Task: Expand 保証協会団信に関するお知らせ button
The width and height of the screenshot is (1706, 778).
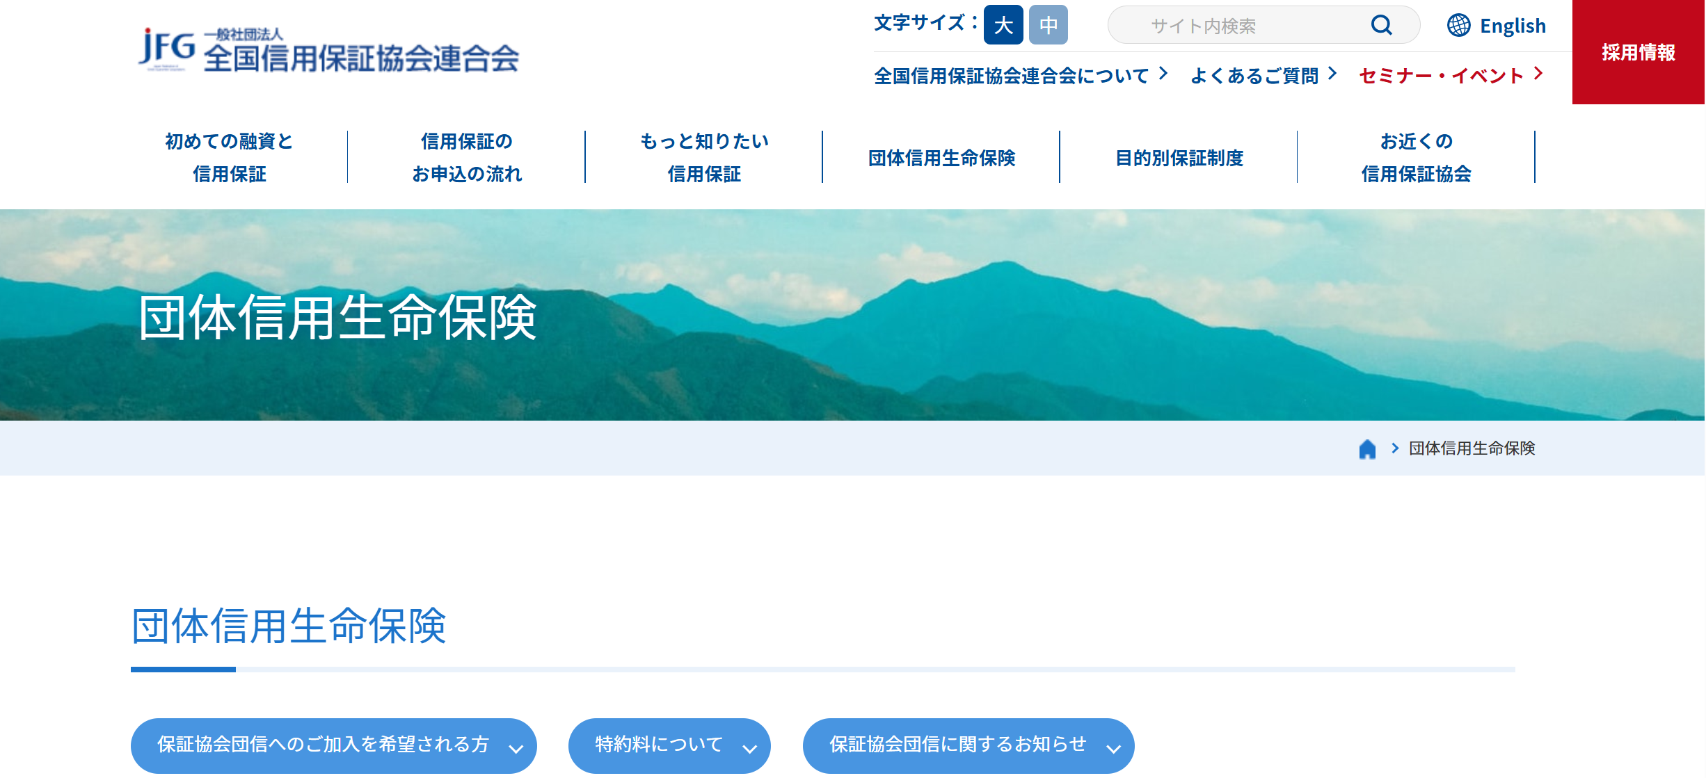Action: click(x=968, y=745)
